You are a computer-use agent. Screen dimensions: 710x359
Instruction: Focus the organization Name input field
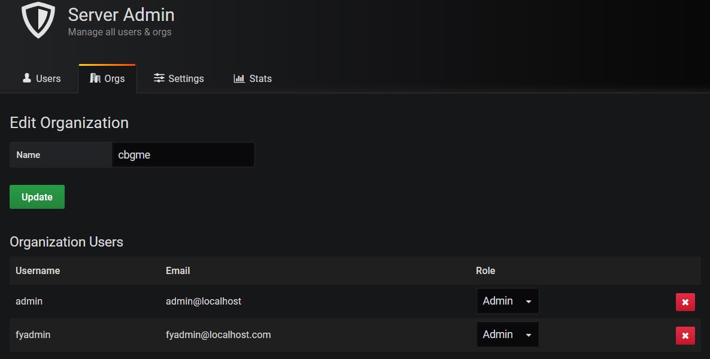point(183,155)
